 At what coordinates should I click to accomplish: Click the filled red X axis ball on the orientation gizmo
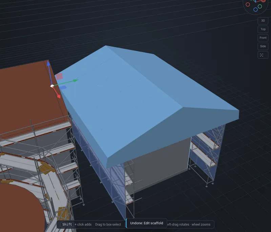pos(264,1)
